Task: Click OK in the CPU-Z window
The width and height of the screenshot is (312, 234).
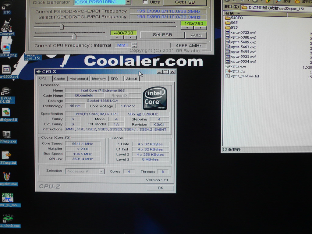Action: tap(160, 188)
